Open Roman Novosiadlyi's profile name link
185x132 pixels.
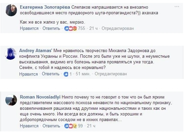[40, 97]
